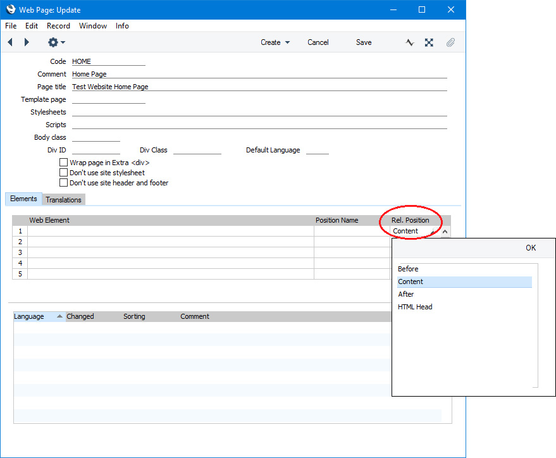Focus the Div Class field
Image resolution: width=556 pixels, height=458 pixels.
pyautogui.click(x=197, y=151)
